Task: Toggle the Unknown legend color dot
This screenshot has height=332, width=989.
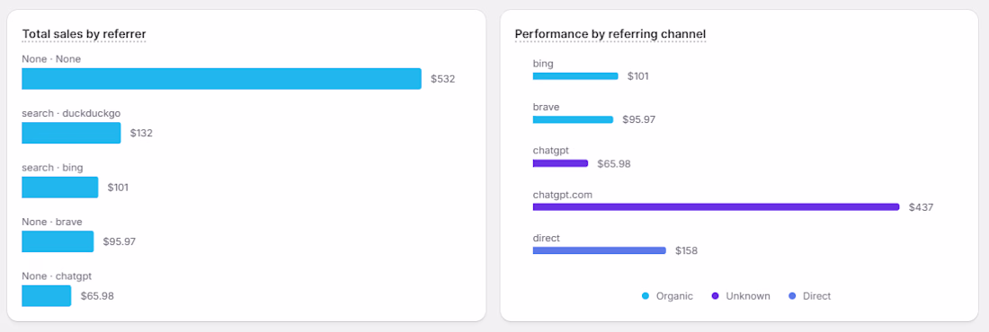Action: click(x=715, y=296)
